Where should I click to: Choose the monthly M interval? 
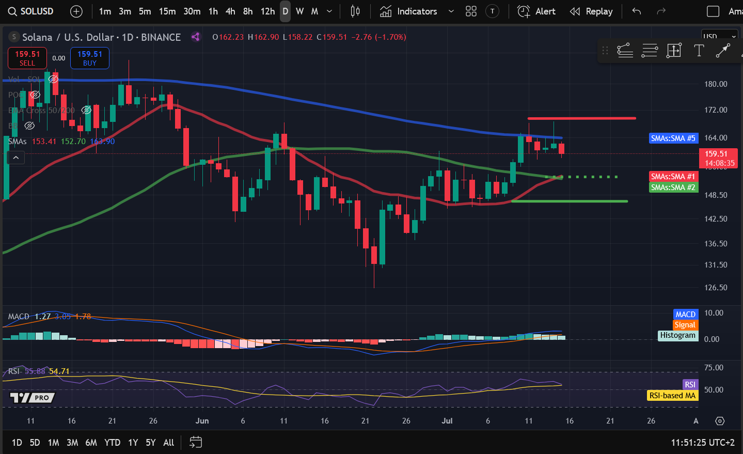click(x=314, y=11)
